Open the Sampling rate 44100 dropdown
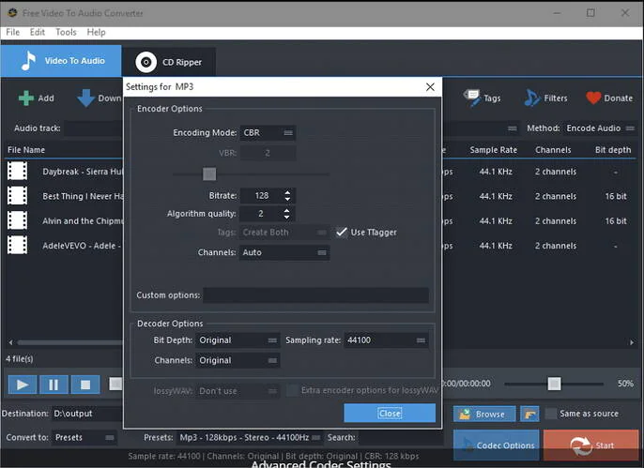This screenshot has width=644, height=468. [386, 340]
